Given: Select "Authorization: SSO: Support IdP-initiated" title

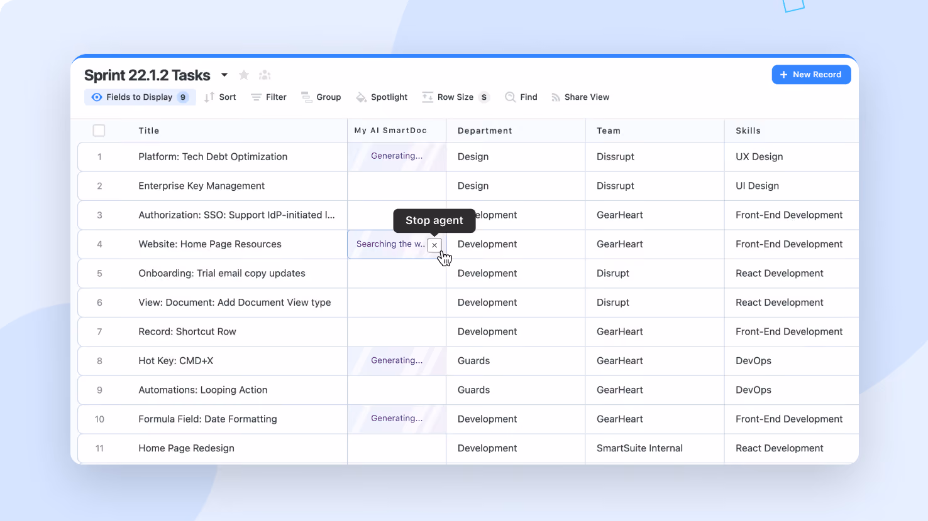Looking at the screenshot, I should point(236,215).
